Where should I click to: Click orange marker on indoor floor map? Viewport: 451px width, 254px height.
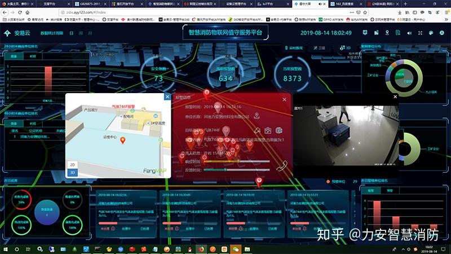click(x=123, y=140)
